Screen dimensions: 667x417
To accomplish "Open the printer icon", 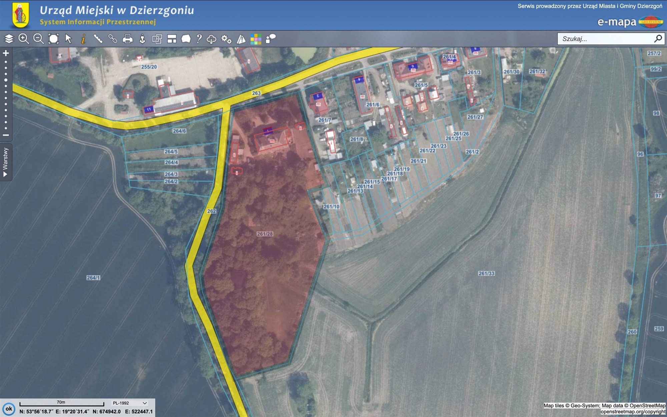I will point(127,39).
